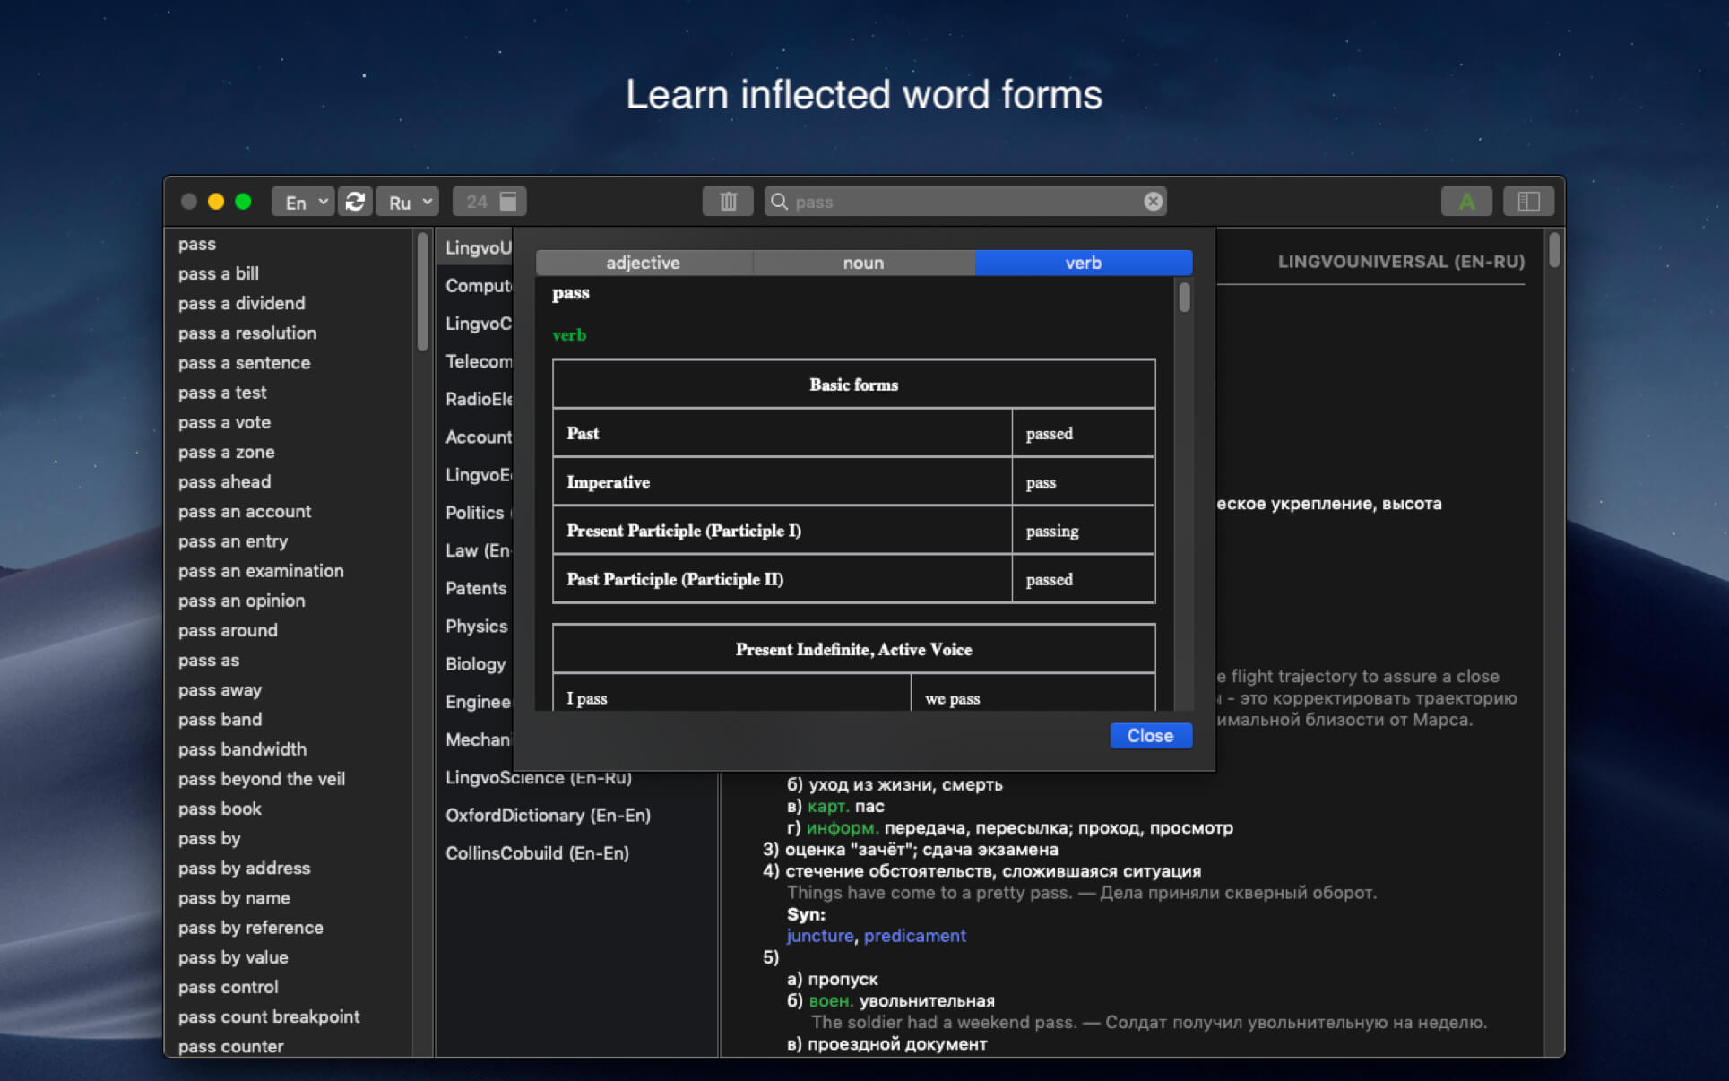Click the swap languages arrows icon
Image resolution: width=1729 pixels, height=1081 pixels.
coord(355,202)
